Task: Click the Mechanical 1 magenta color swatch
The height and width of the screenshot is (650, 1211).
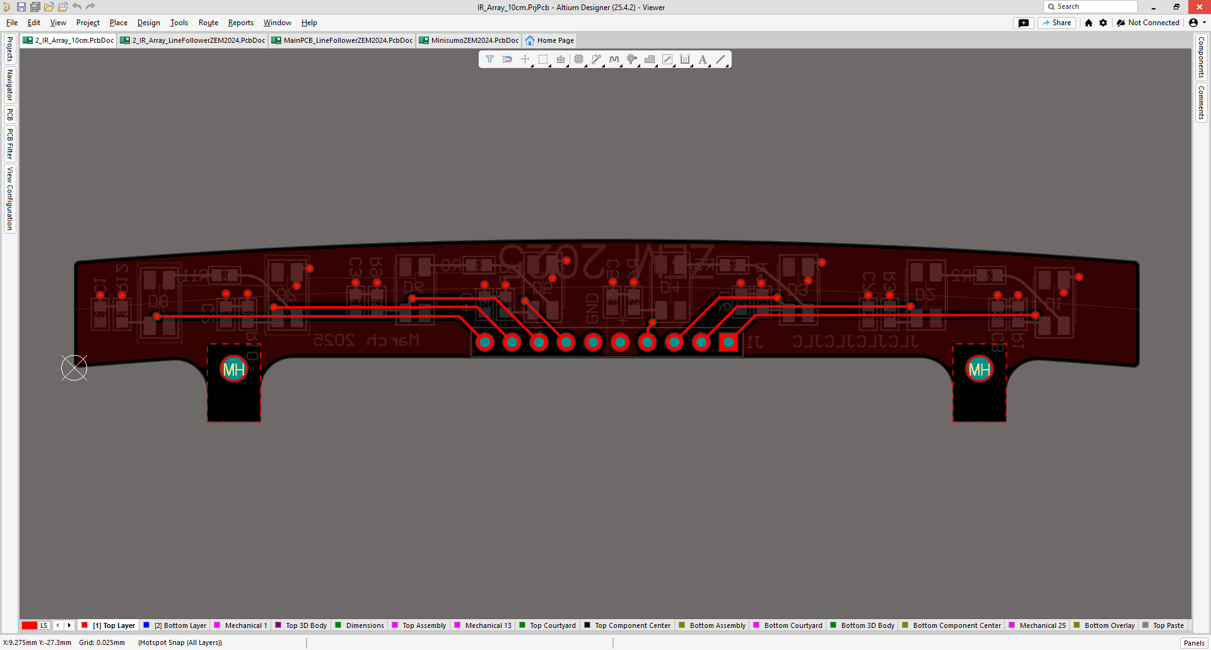Action: click(217, 625)
